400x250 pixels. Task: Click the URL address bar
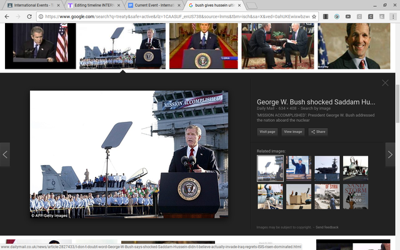pyautogui.click(x=177, y=17)
